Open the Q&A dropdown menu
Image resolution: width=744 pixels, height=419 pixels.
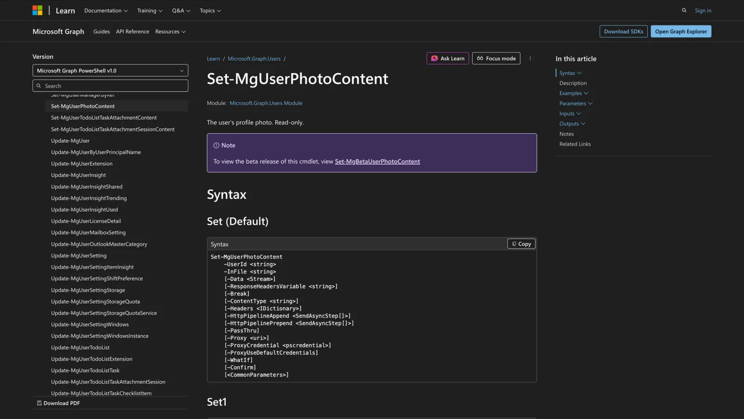pyautogui.click(x=181, y=10)
